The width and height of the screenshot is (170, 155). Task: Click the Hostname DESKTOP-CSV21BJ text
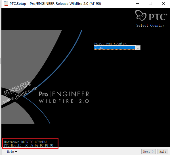click(25, 142)
